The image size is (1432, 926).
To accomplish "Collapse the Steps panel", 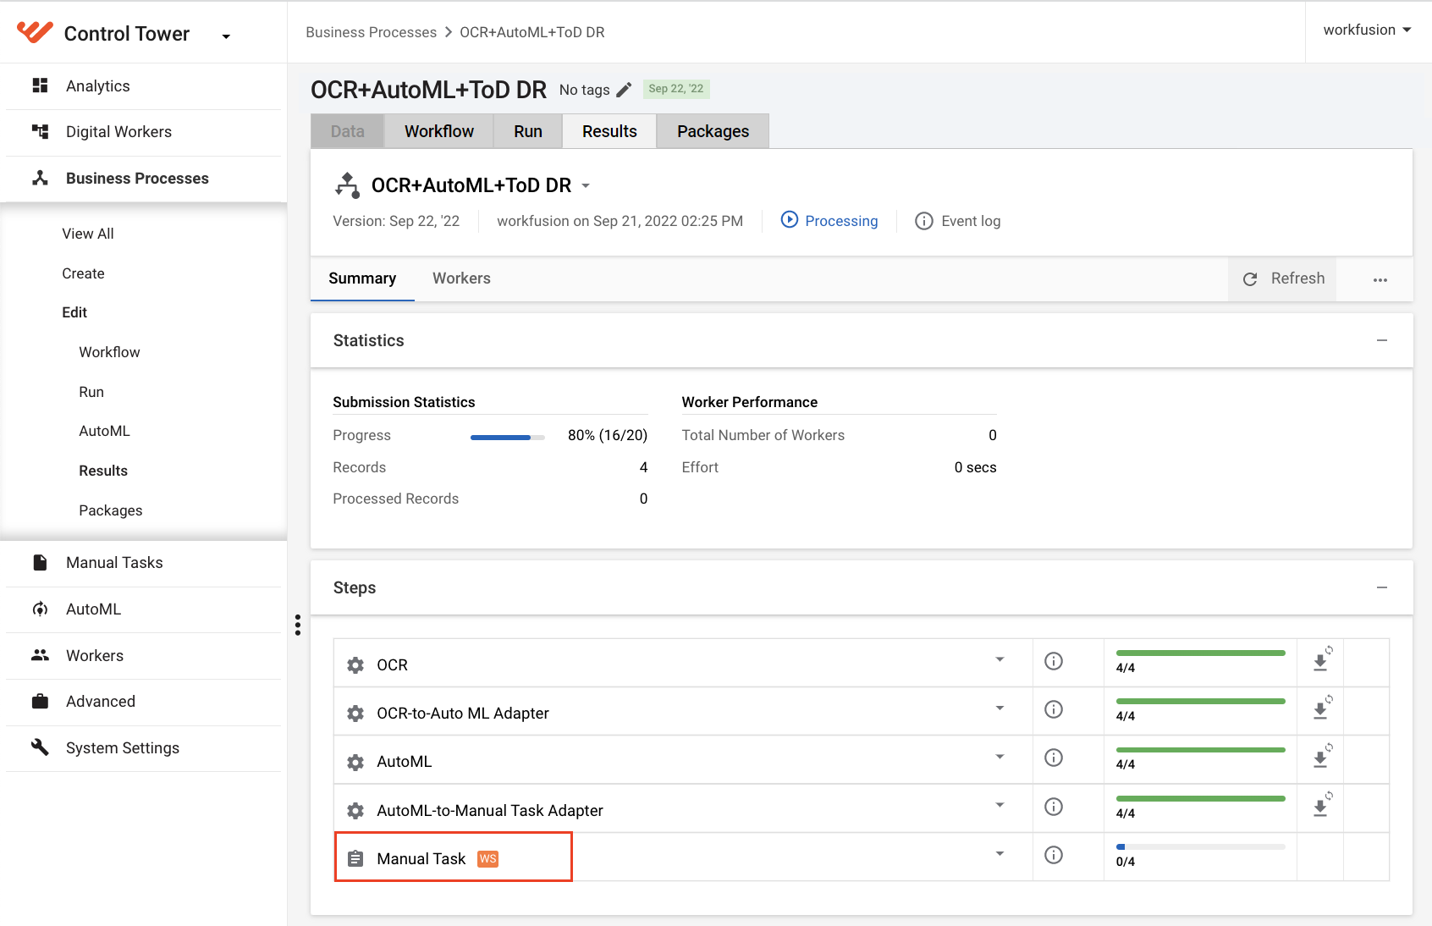I will [x=1382, y=587].
